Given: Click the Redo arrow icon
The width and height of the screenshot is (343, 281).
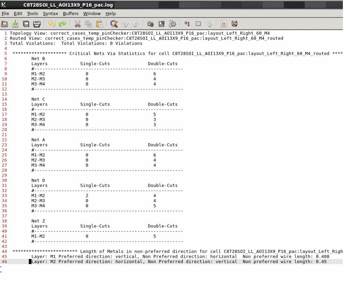Looking at the screenshot, I should [x=63, y=24].
